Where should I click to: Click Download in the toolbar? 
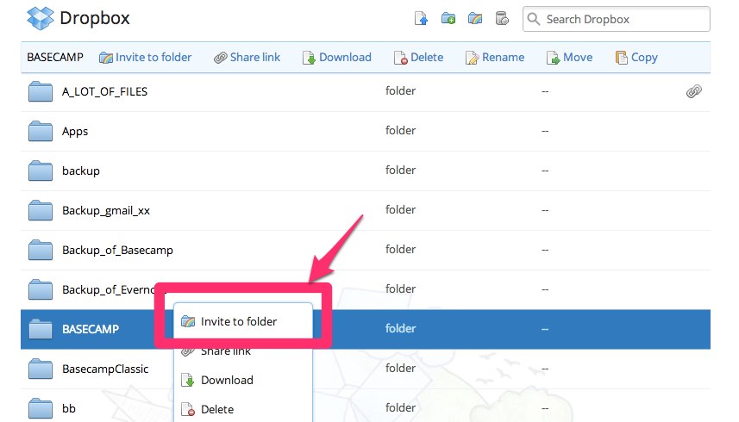pyautogui.click(x=337, y=58)
